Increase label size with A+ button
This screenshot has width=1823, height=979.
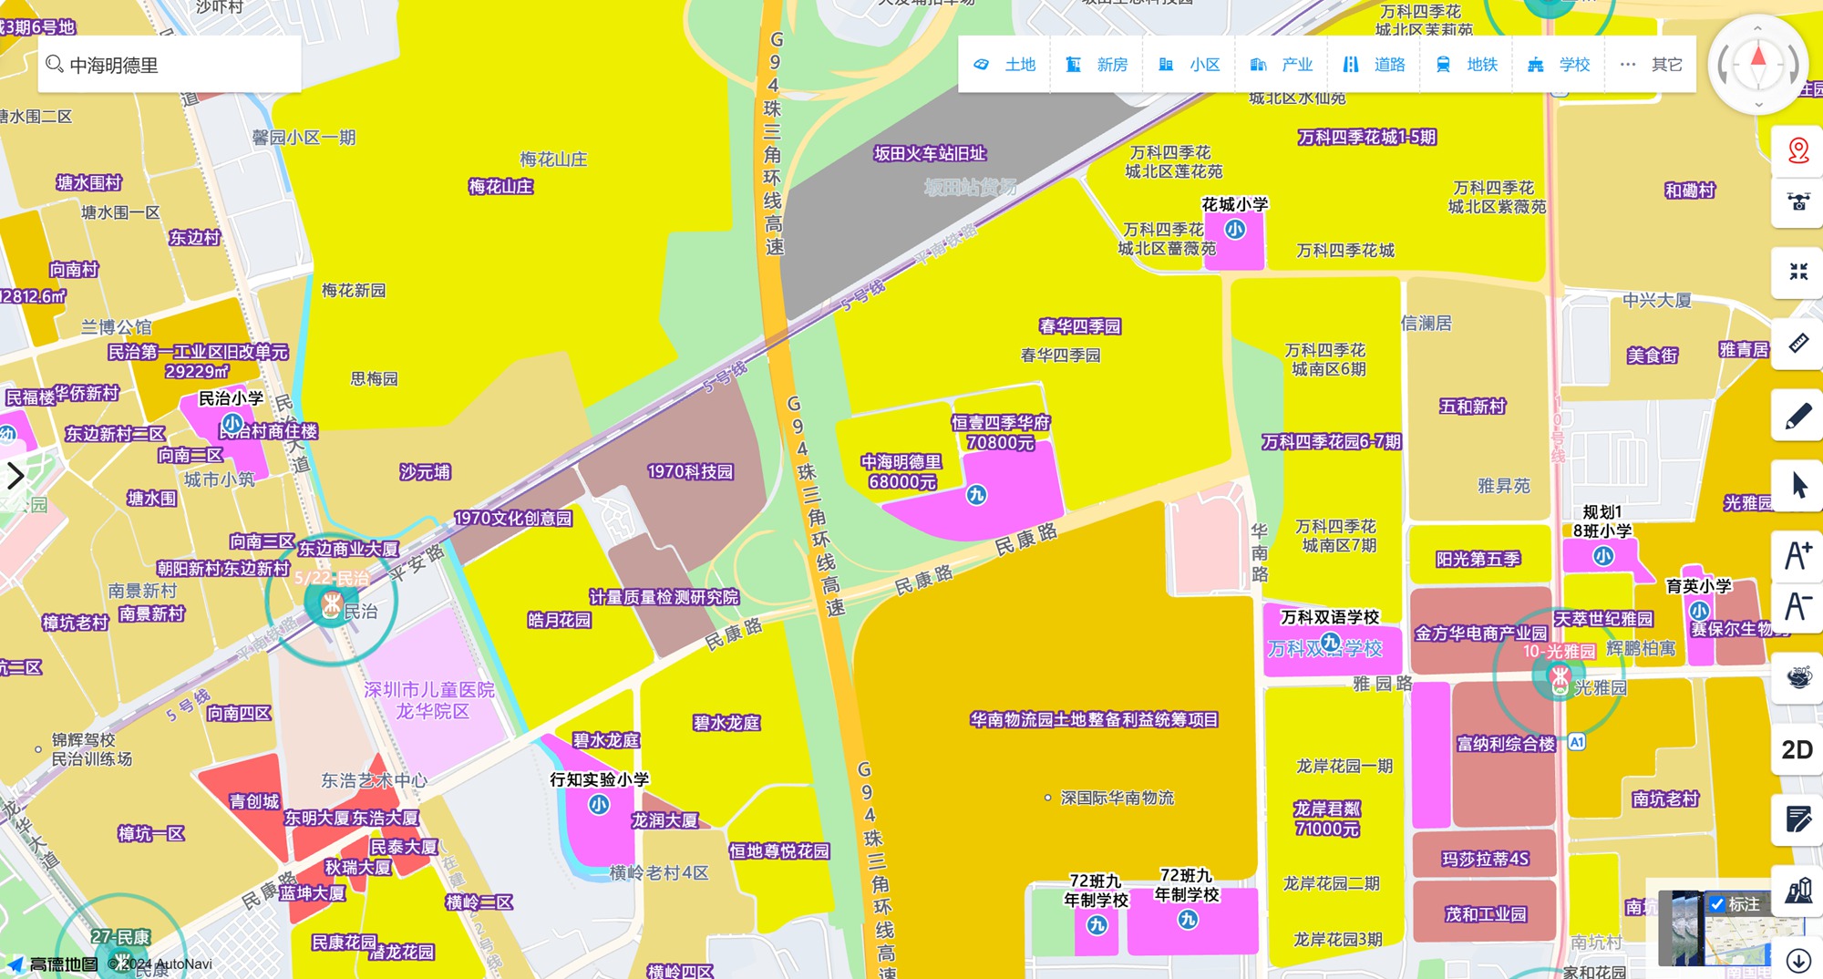pos(1797,555)
